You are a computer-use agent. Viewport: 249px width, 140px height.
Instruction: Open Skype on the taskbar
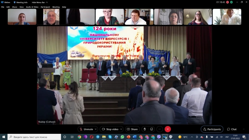(x=110, y=137)
